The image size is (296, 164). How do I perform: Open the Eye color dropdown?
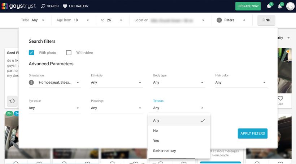[x=55, y=108]
